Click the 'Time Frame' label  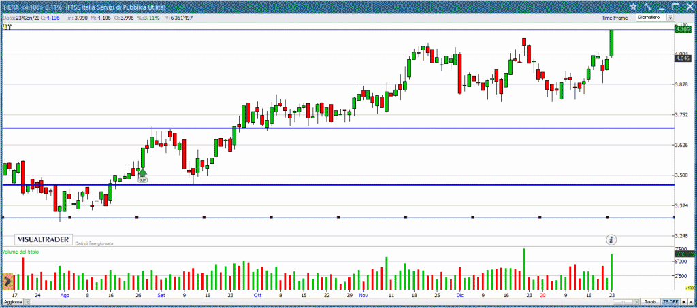coord(615,18)
